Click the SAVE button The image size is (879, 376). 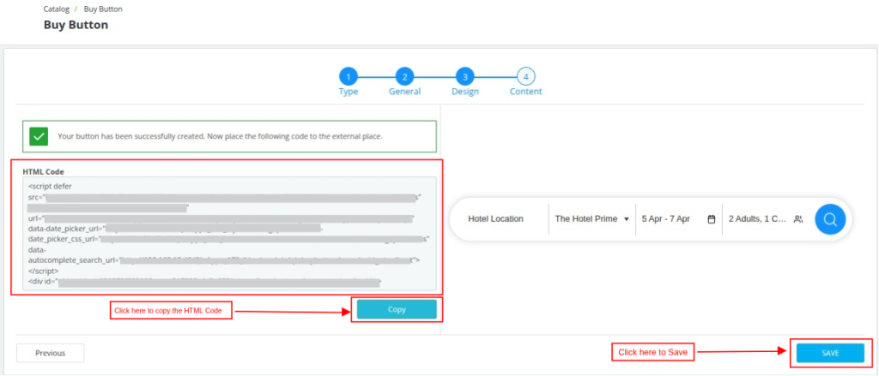coord(830,353)
